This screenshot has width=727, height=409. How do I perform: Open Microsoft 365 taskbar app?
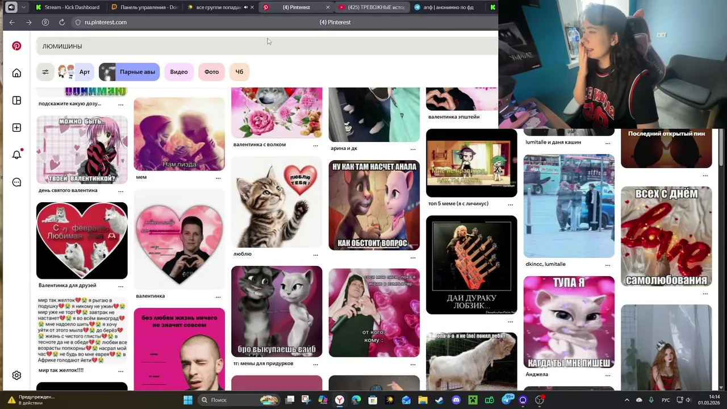pyautogui.click(x=323, y=400)
